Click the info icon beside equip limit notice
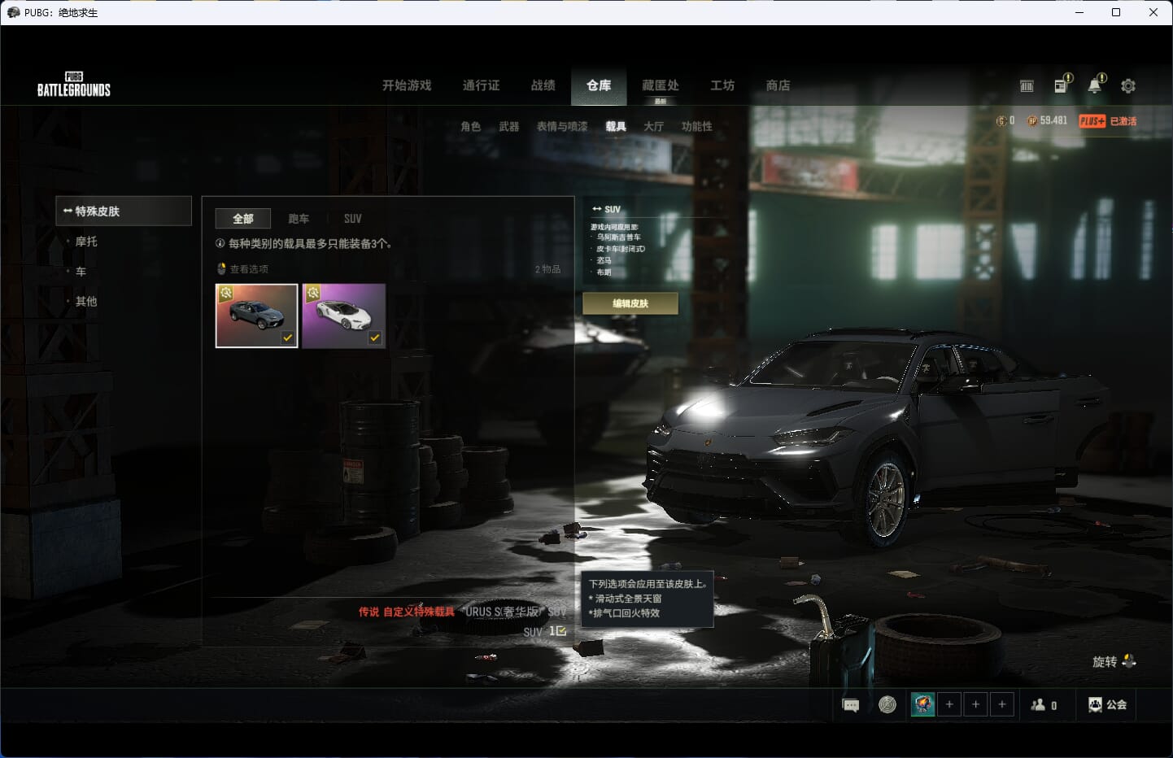 pyautogui.click(x=220, y=243)
